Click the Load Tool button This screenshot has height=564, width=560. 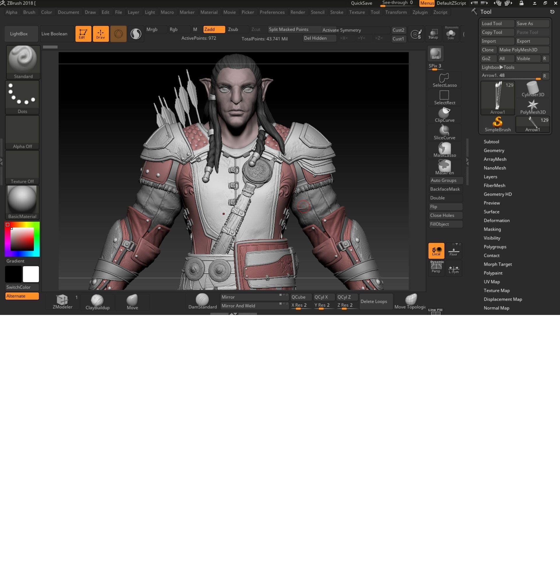[x=497, y=24]
